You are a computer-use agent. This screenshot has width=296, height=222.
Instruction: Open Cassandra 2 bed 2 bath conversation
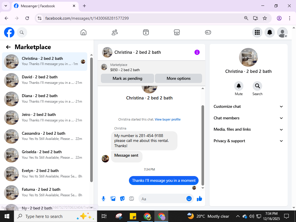click(x=45, y=136)
